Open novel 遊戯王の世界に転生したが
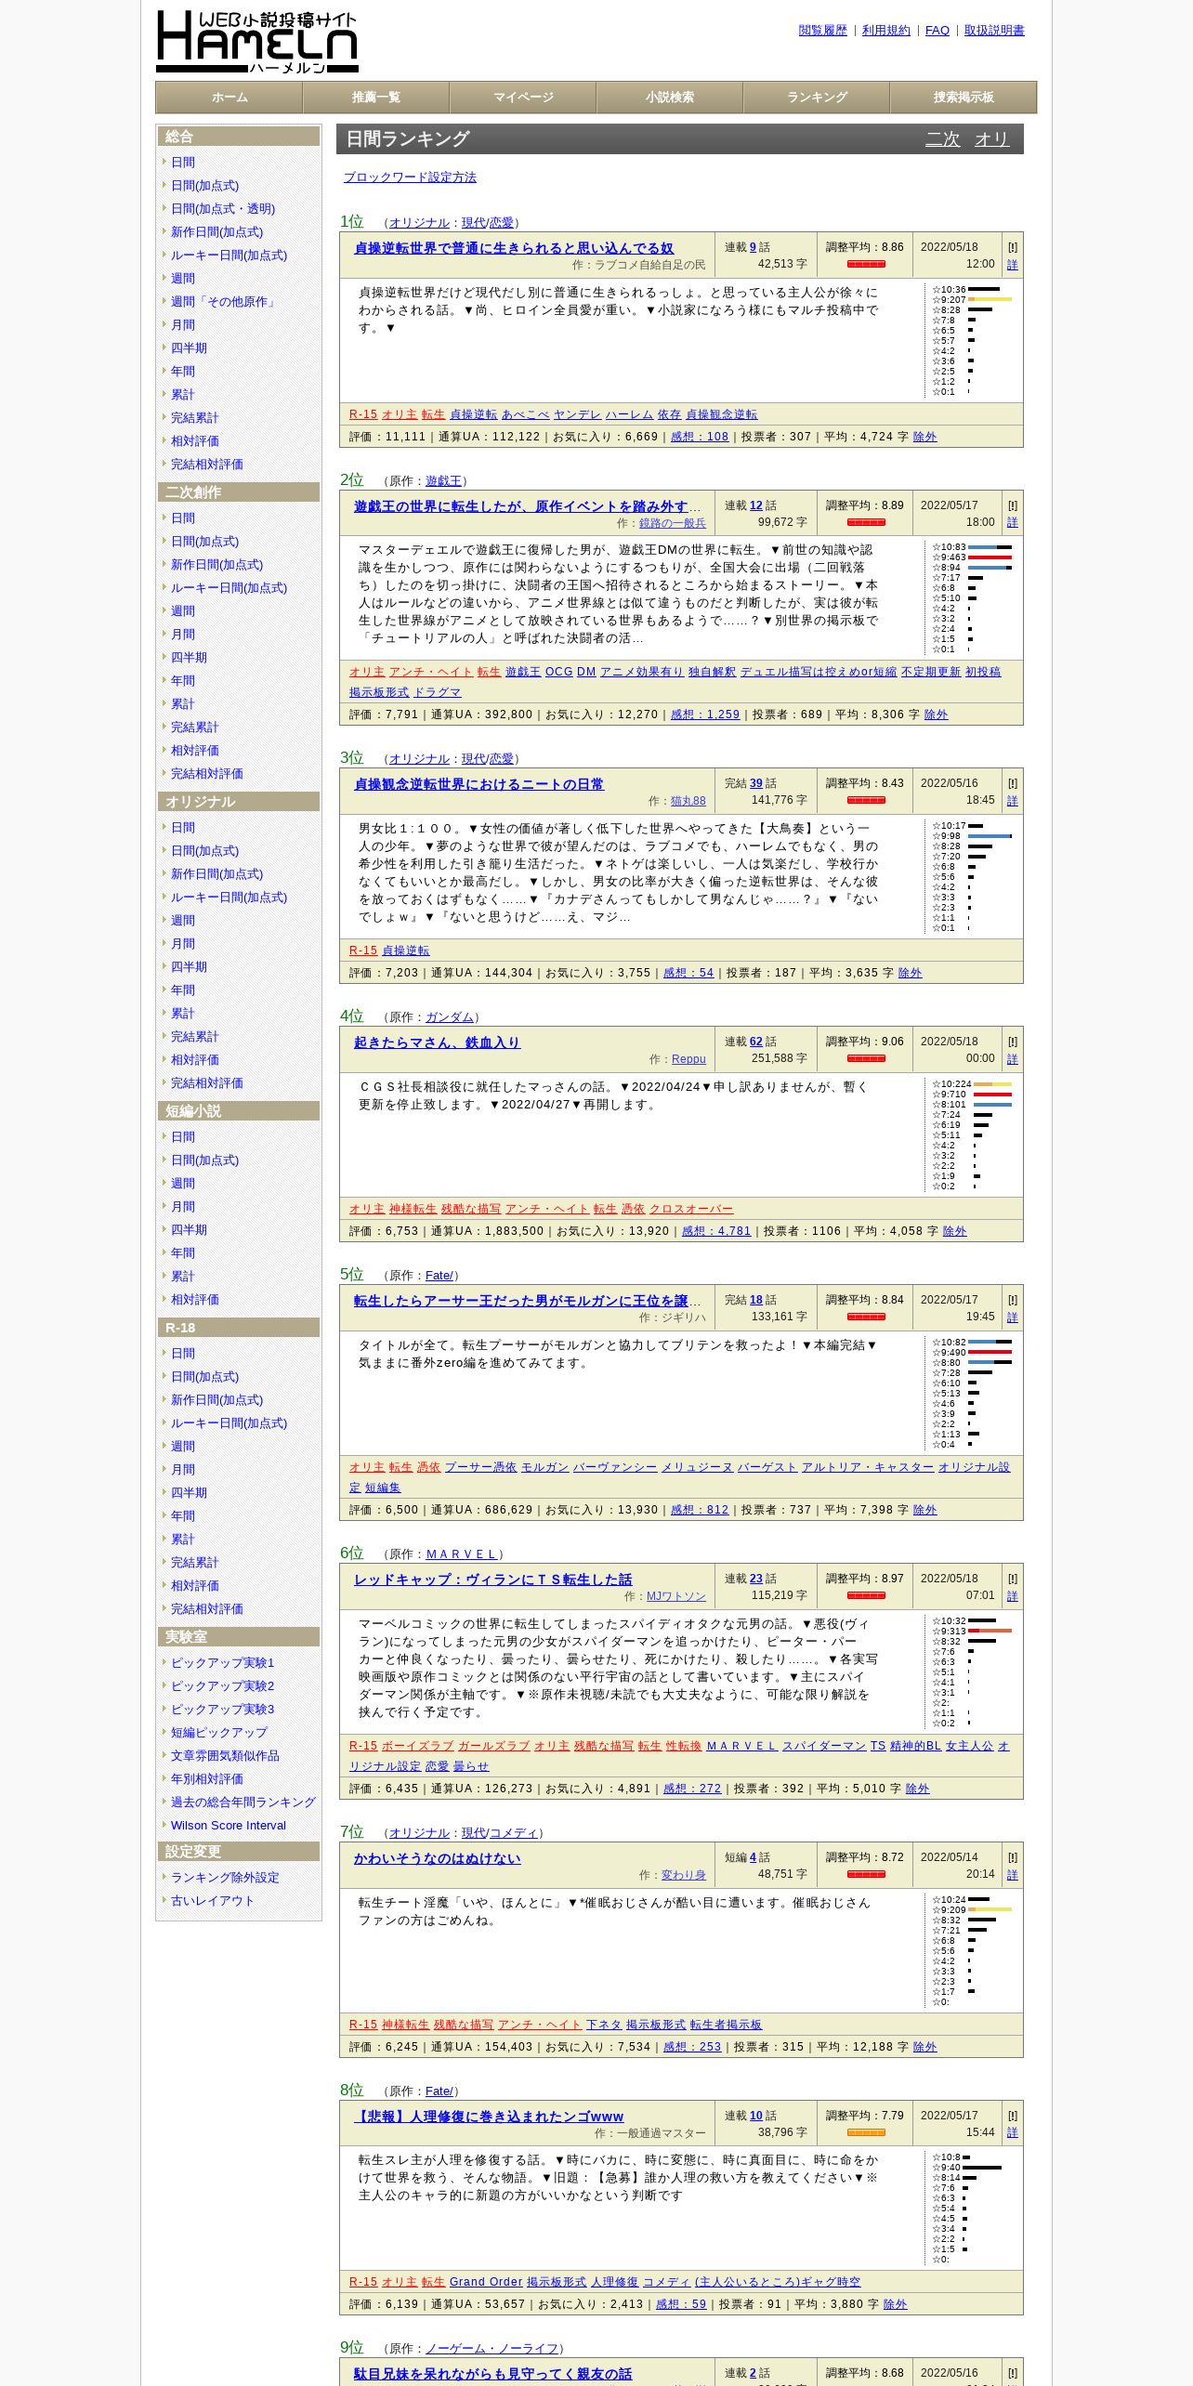Screen dimensions: 1193x2386 point(527,506)
